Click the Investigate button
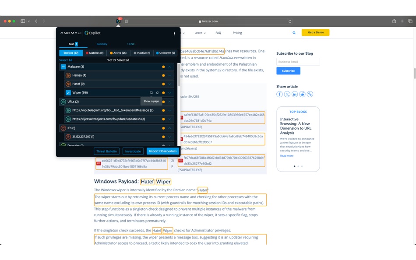Image resolution: width=416 pixels, height=260 pixels. [133, 151]
